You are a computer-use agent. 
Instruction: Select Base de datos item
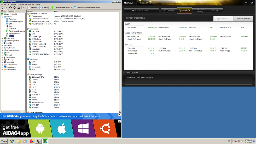[x=11, y=67]
